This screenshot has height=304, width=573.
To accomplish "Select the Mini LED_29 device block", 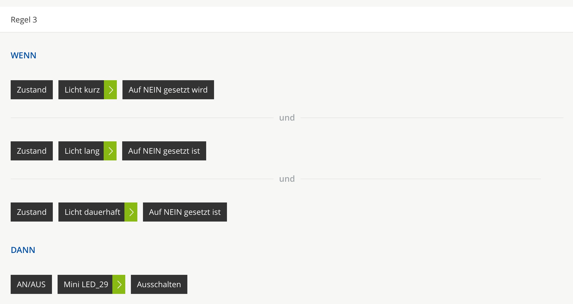I will pos(85,284).
